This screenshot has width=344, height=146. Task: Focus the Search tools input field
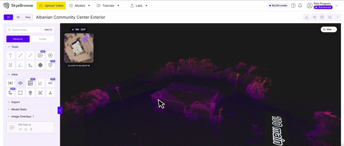pyautogui.click(x=30, y=30)
